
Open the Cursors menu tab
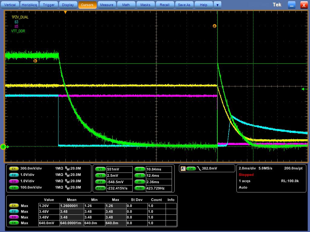(x=87, y=5)
